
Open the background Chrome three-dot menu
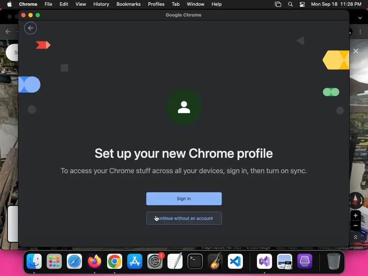coord(360,32)
